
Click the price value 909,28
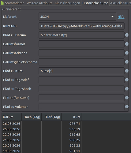[x=75, y=146]
